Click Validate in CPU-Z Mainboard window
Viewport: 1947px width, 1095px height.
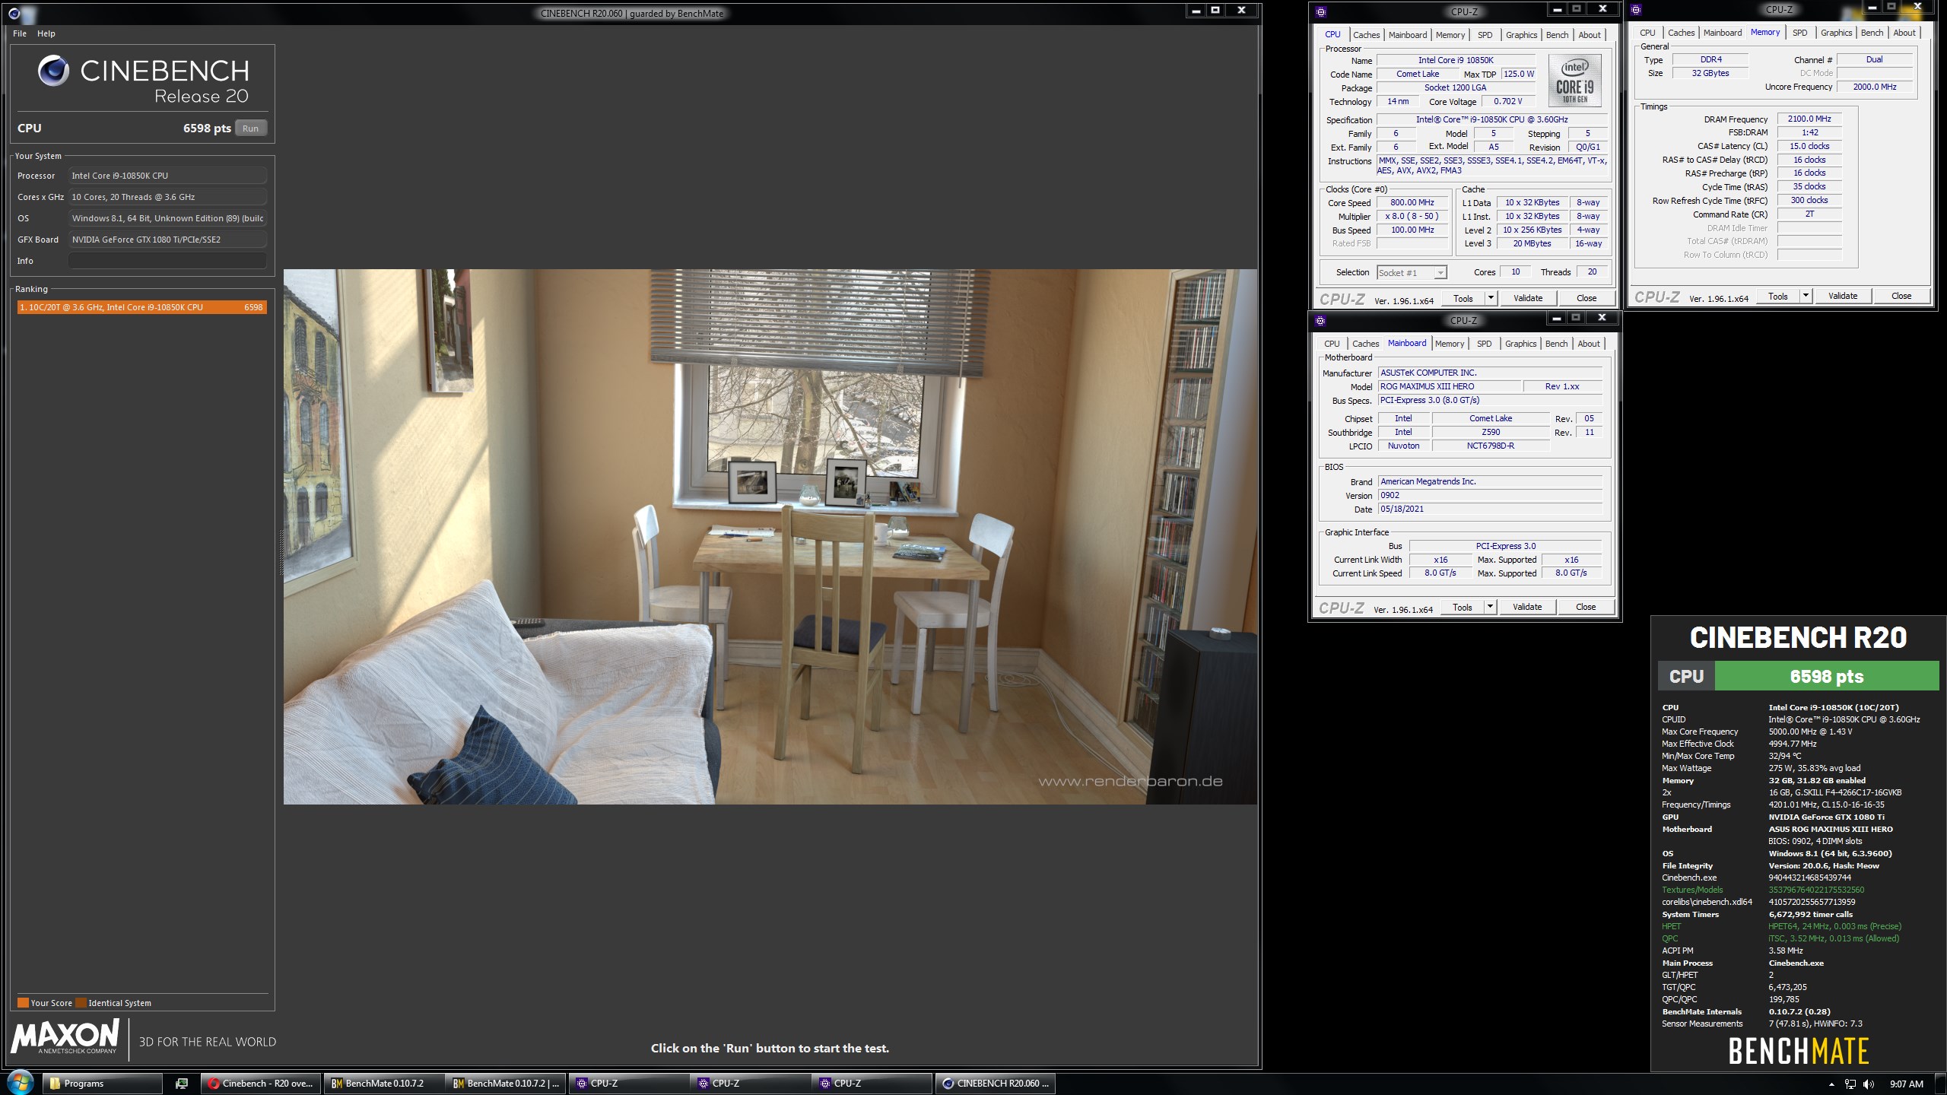1527,607
